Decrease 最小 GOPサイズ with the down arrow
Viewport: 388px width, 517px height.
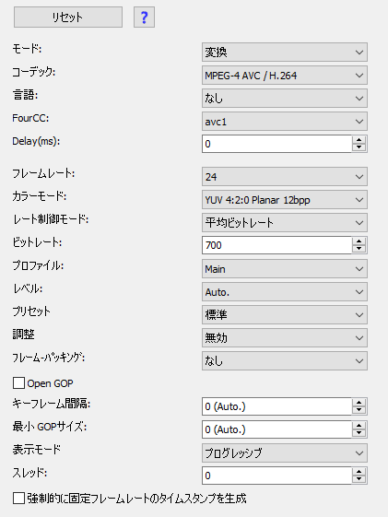(359, 433)
